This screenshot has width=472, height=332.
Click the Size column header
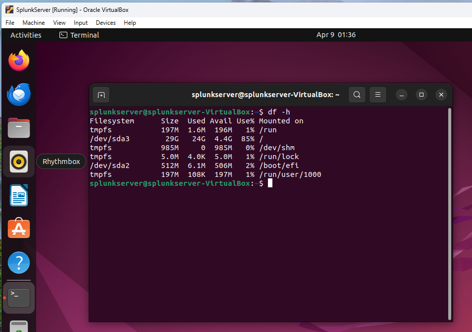170,121
